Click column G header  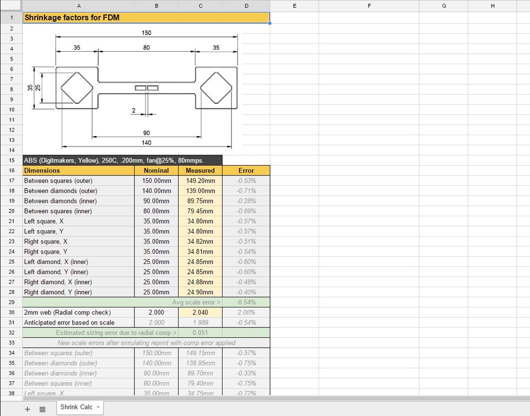click(444, 6)
